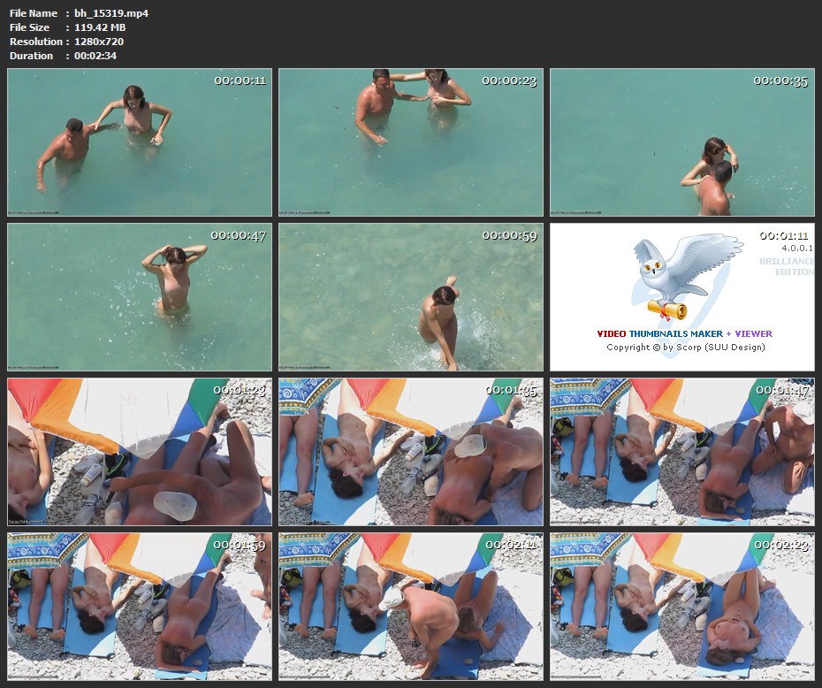The image size is (822, 688).
Task: Click the Scorp (SUU Design) copyright line
Action: [x=686, y=348]
